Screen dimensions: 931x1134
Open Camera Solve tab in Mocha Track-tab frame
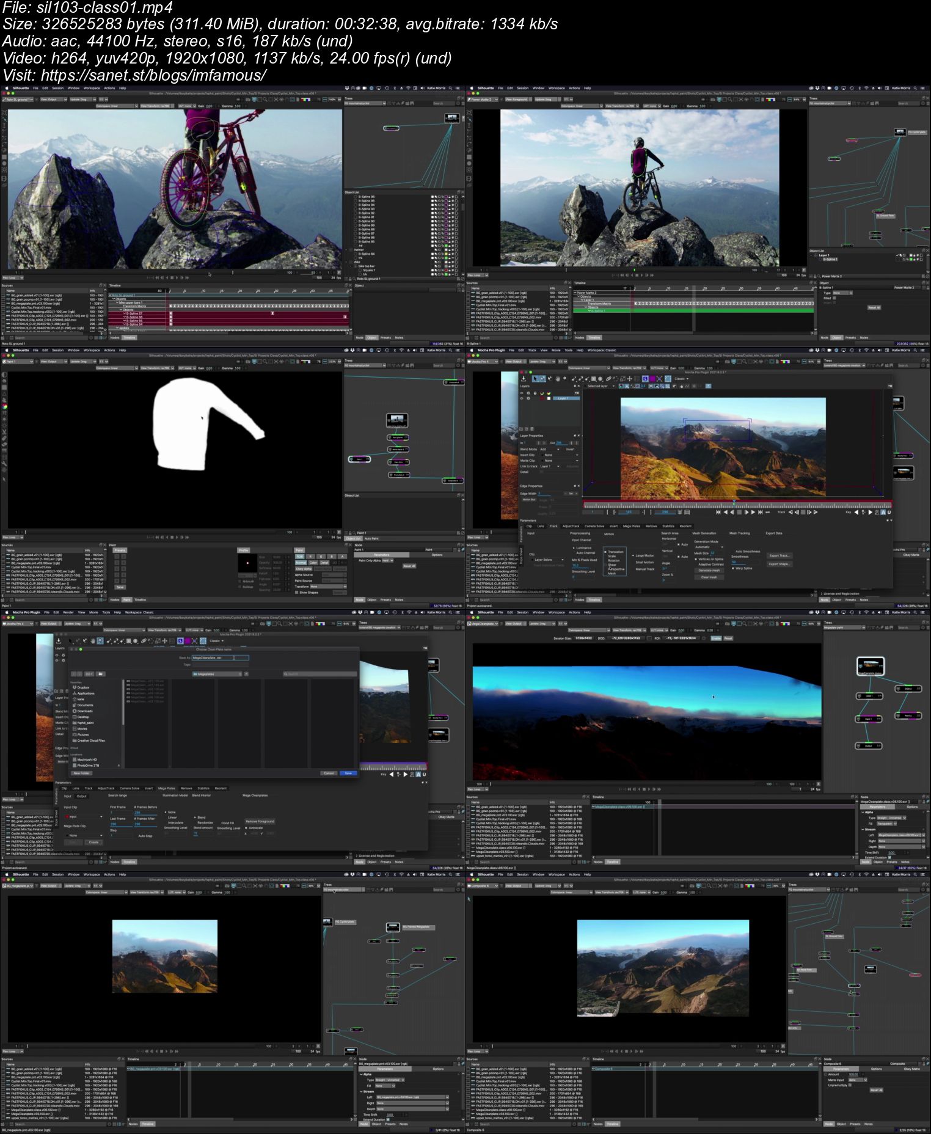coord(594,526)
